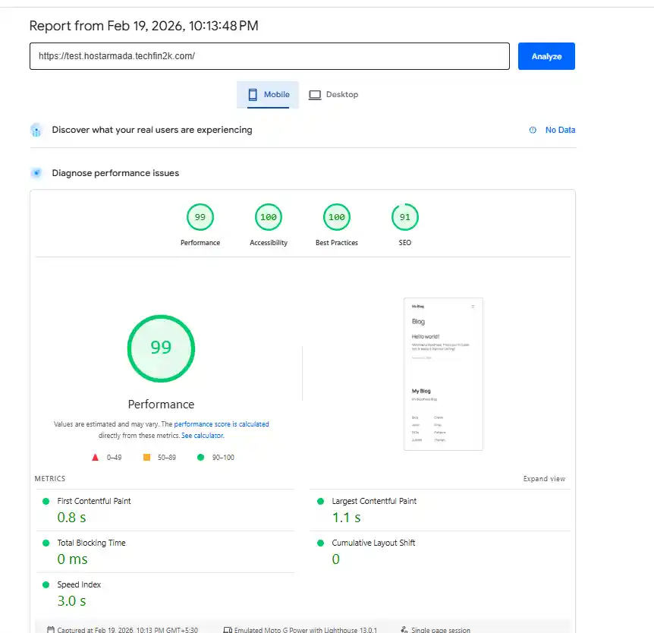Screen dimensions: 654x633
Task: Click the METRICS section heading
Action: 50,479
